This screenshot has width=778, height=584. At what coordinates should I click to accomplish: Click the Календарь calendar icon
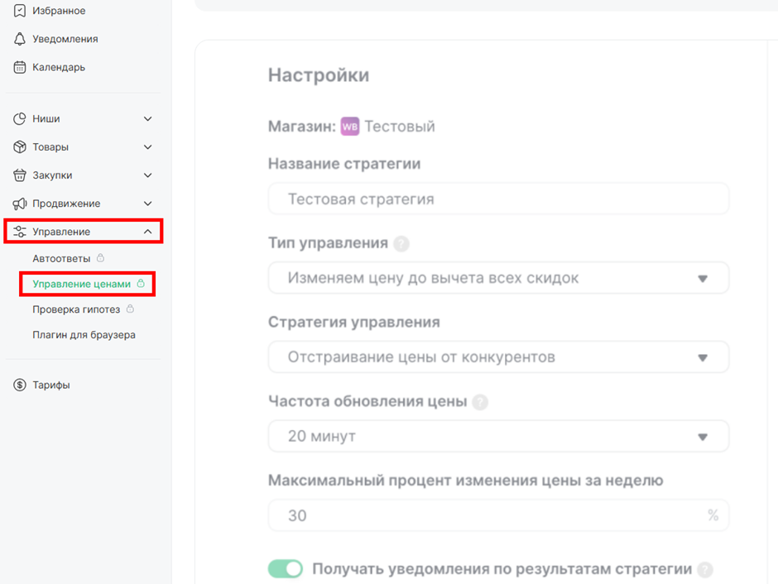point(19,67)
